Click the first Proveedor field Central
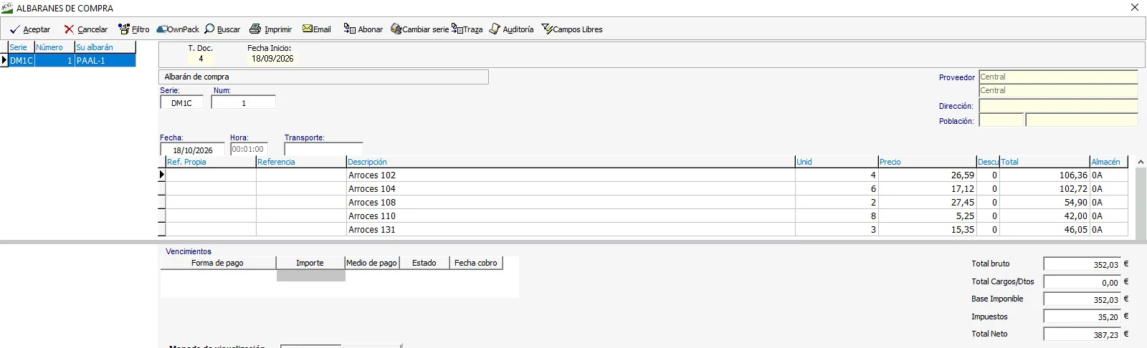This screenshot has width=1147, height=348. pos(1058,77)
